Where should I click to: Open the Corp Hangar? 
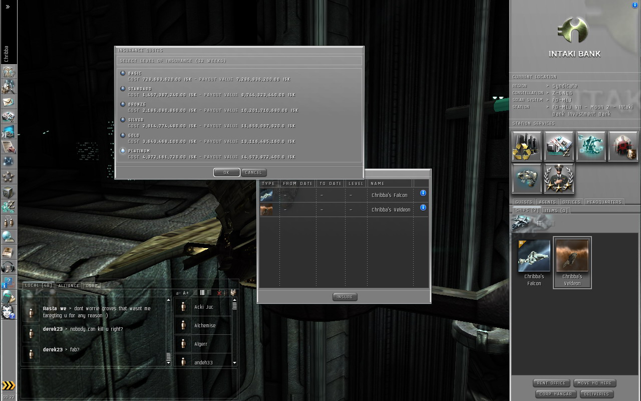coord(555,394)
